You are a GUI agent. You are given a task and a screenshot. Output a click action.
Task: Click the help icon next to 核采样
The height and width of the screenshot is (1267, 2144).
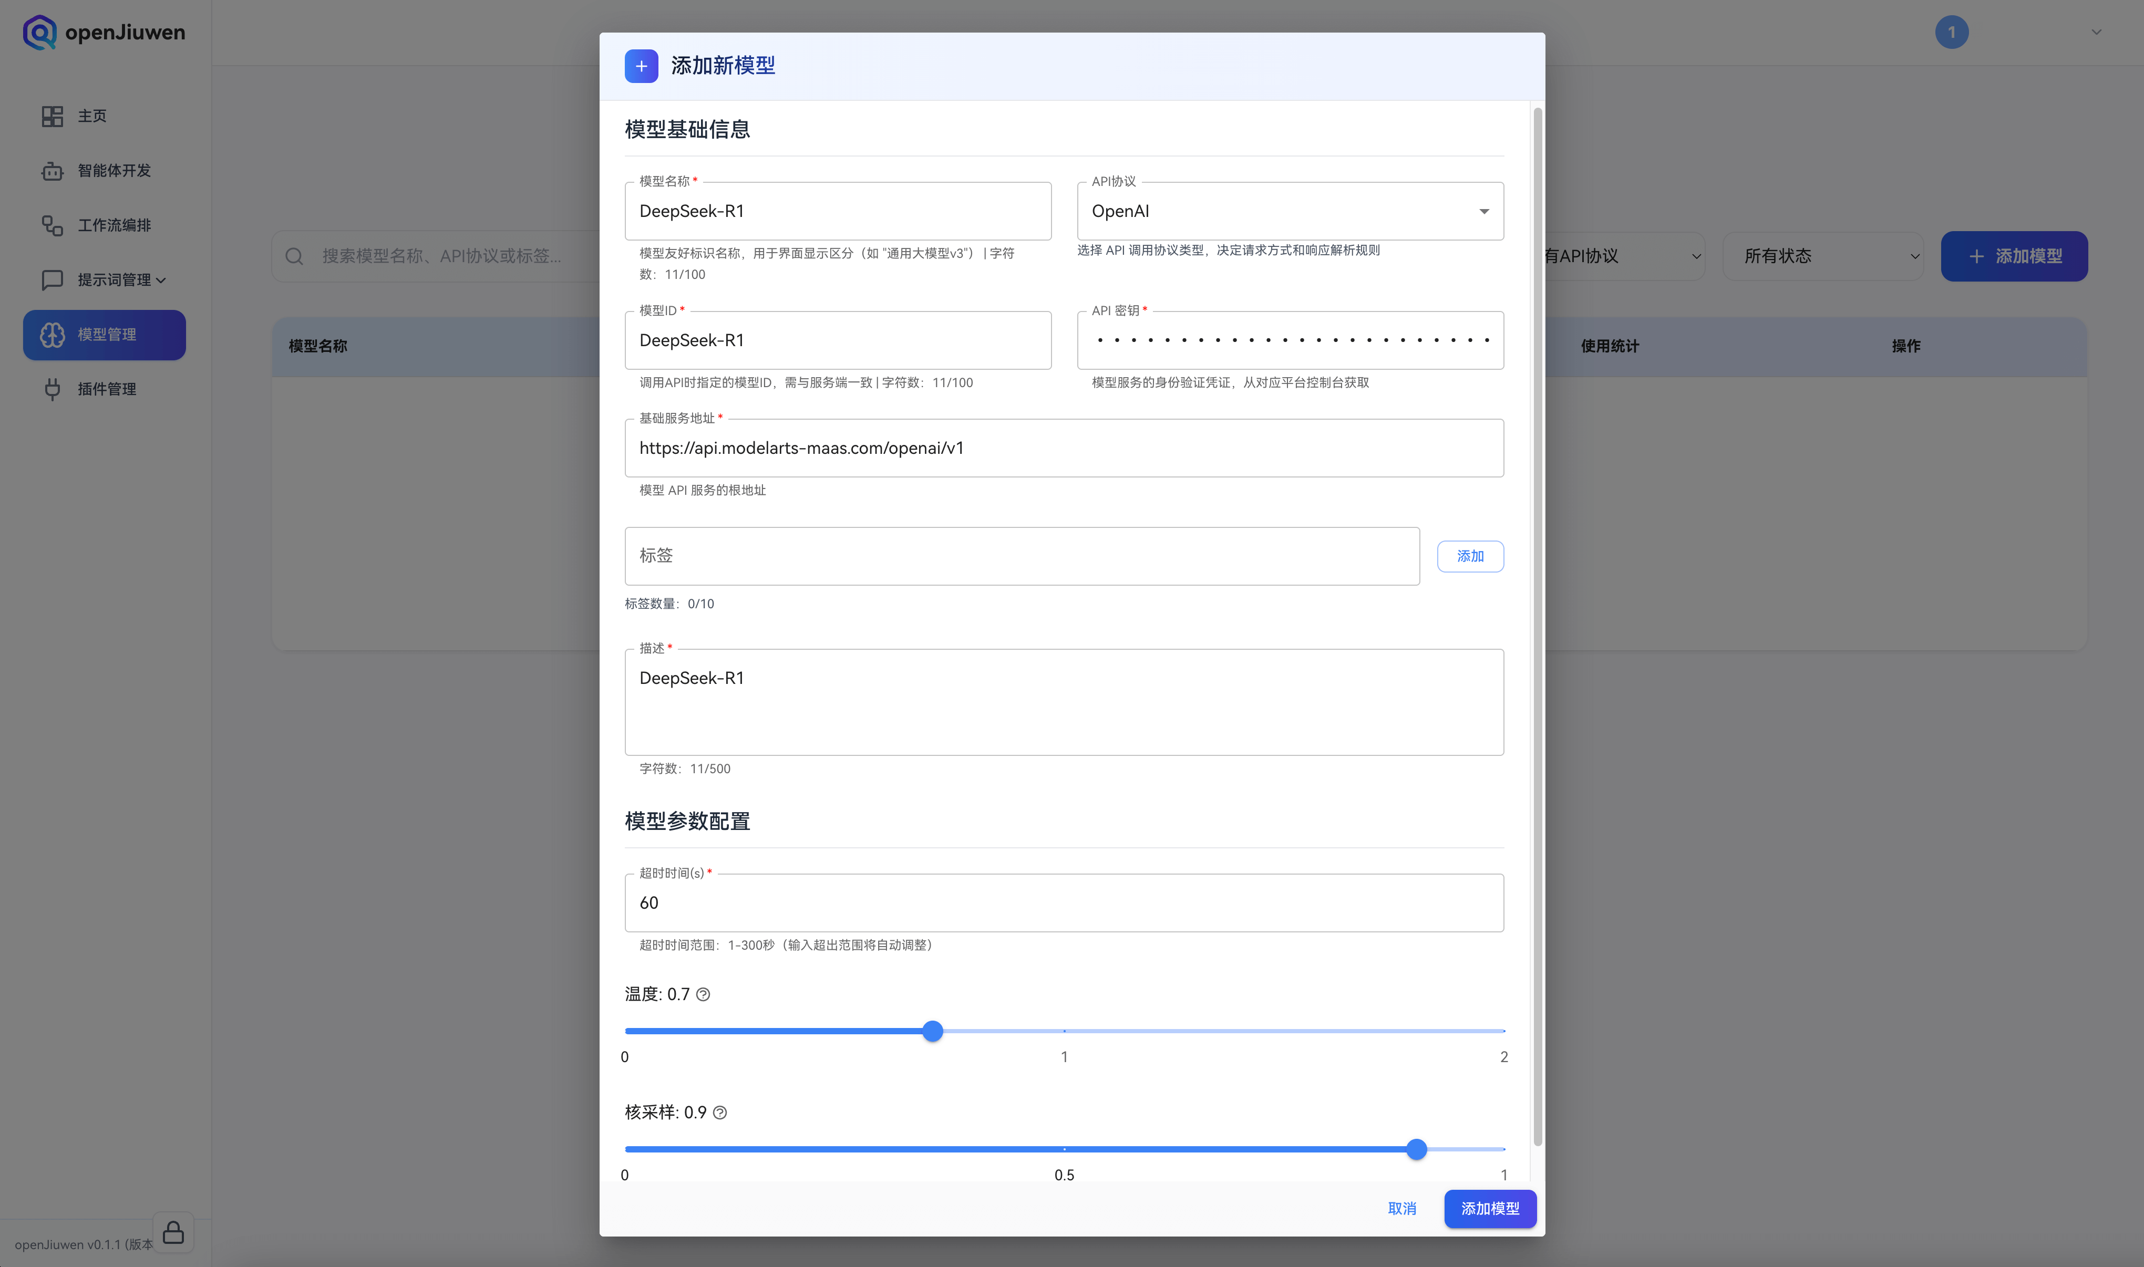[720, 1113]
